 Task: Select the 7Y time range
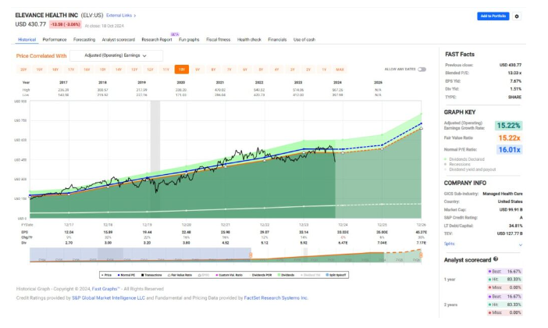[230, 70]
